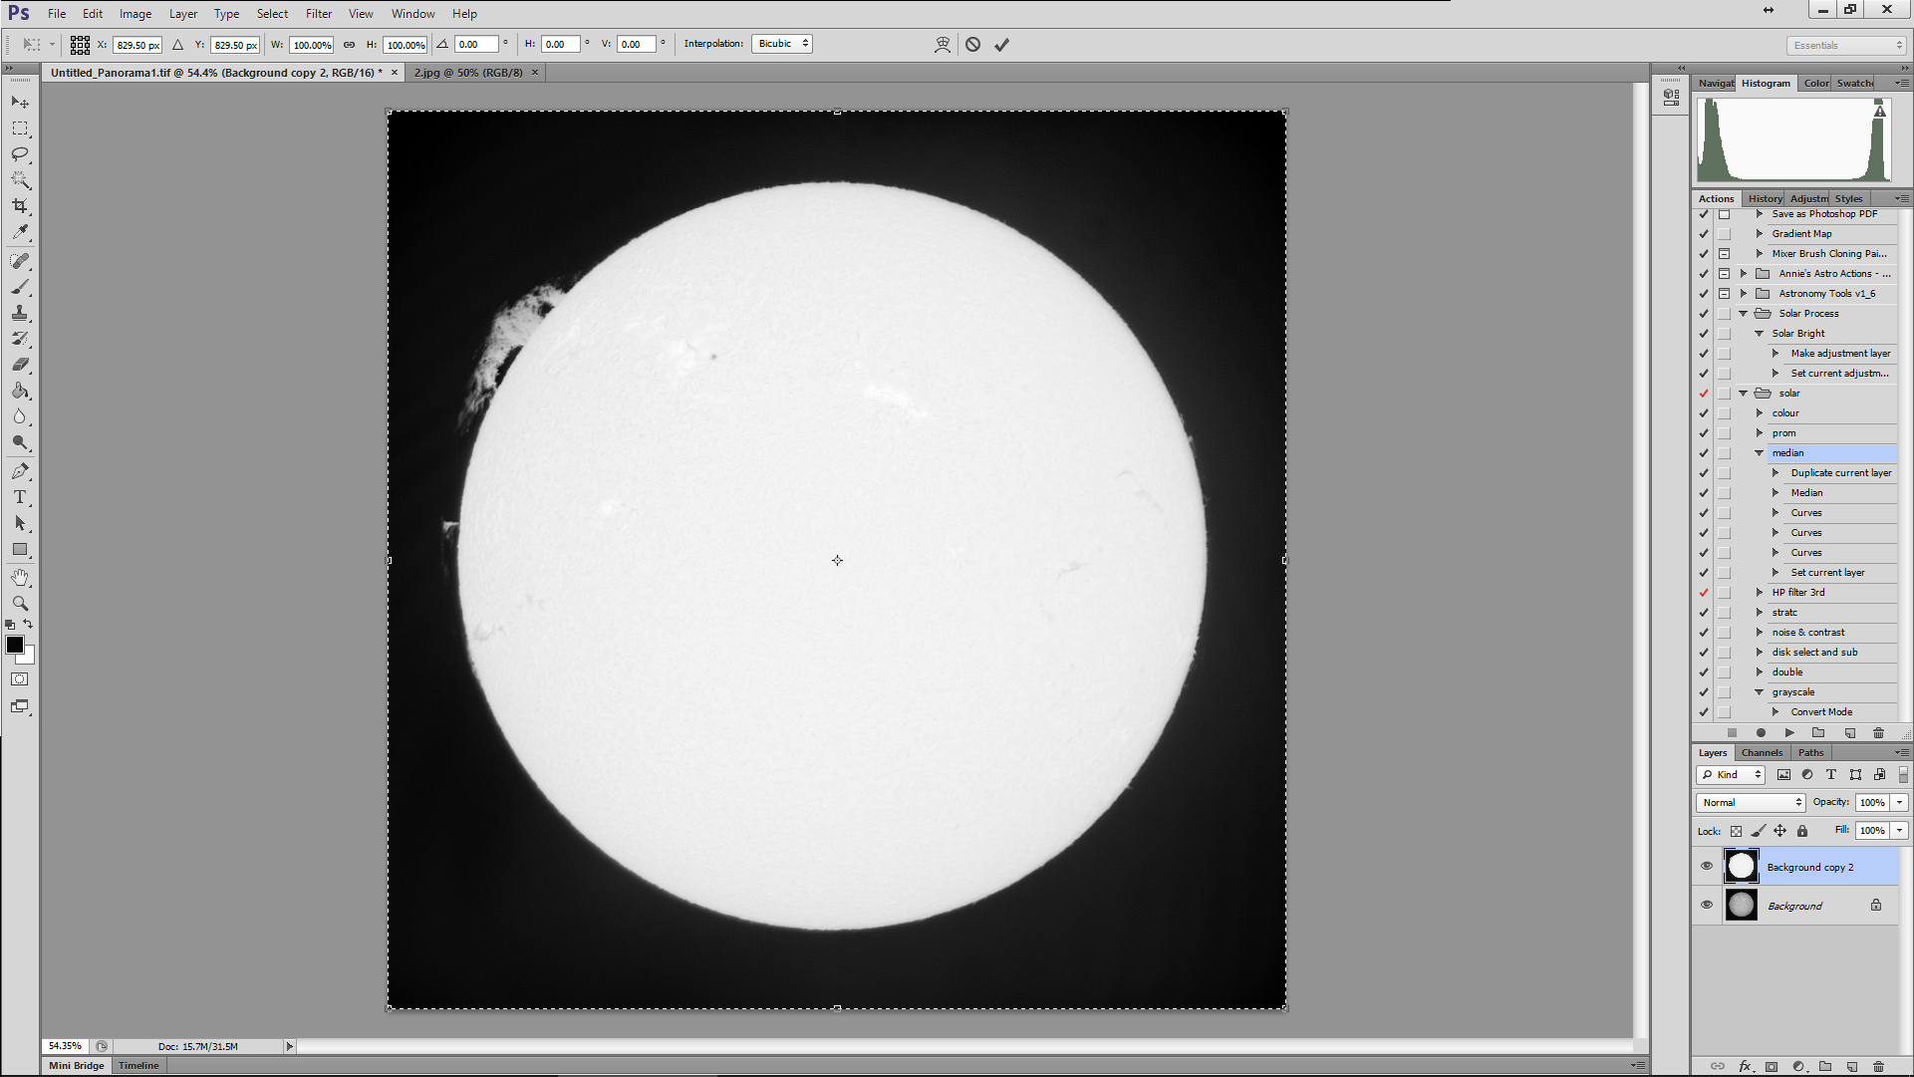Image resolution: width=1914 pixels, height=1077 pixels.
Task: Click the play selection button in Actions panel
Action: (x=1789, y=732)
